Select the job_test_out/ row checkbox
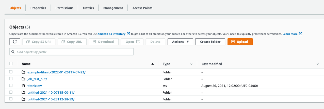Viewport: 324px width, 109px height. tap(11, 79)
